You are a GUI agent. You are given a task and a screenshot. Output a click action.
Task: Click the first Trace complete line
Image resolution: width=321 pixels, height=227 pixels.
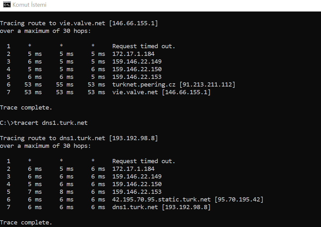tap(26, 108)
